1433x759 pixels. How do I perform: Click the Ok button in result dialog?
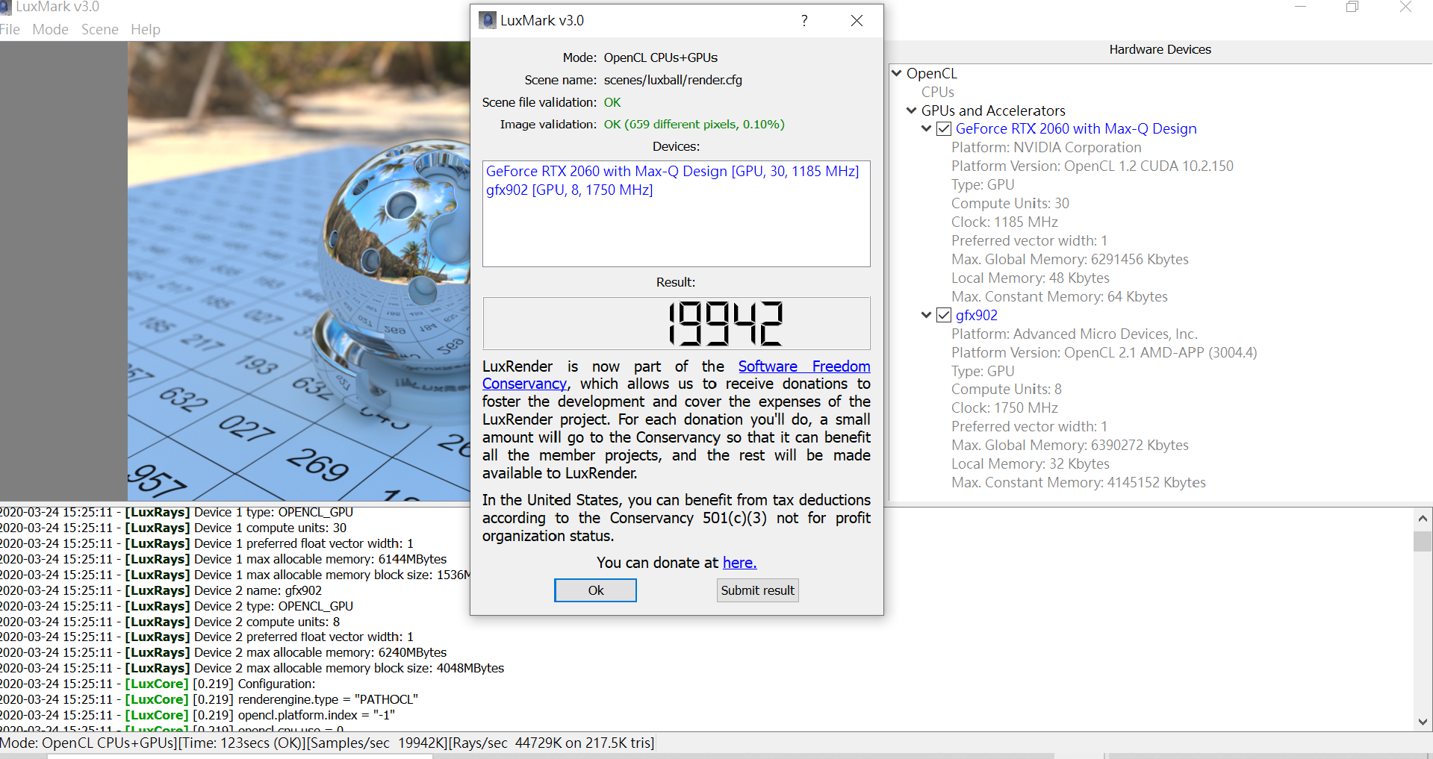click(595, 590)
